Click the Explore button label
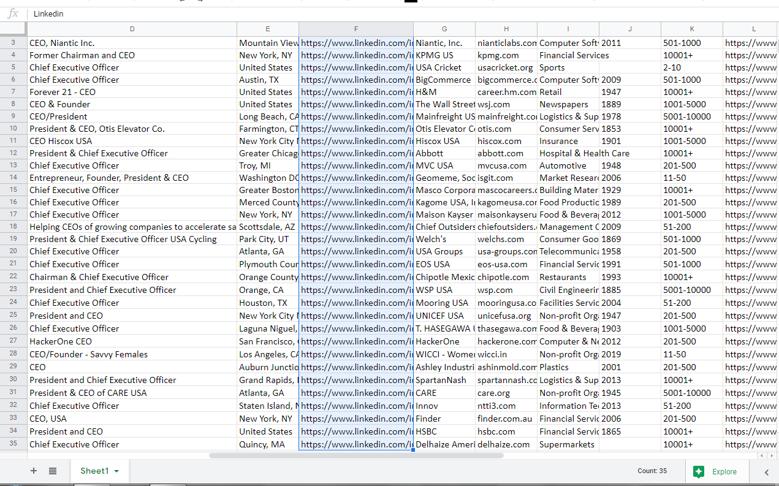The height and width of the screenshot is (486, 779). pos(724,472)
